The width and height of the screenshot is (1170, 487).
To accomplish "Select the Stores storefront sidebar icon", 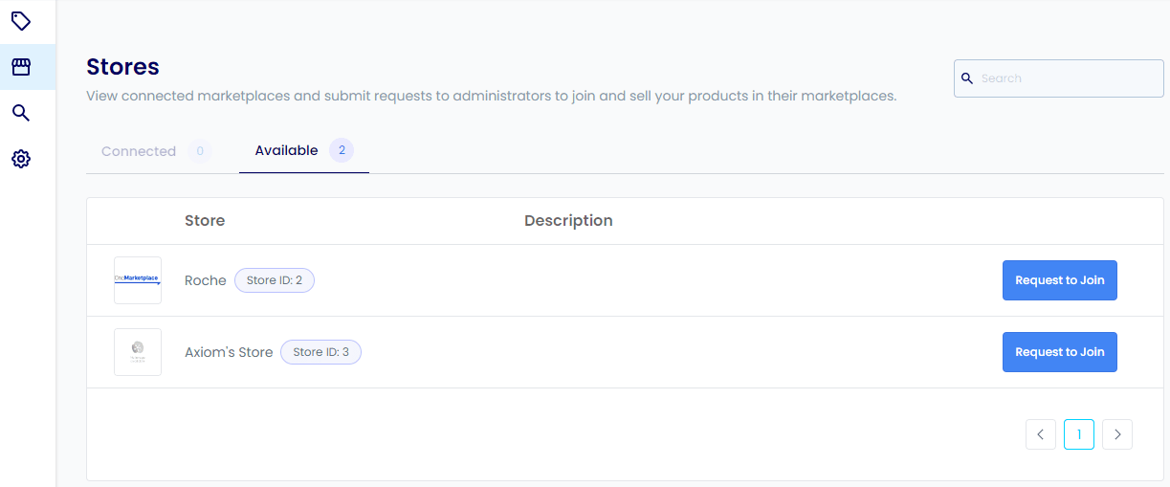I will 20,67.
